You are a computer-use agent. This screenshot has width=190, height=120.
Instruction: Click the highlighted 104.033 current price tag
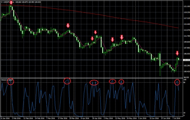(x=187, y=60)
